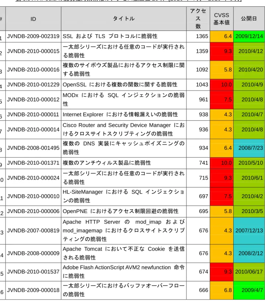
Task: Select the CVSS value 6.8 cell
Action: coord(222,290)
